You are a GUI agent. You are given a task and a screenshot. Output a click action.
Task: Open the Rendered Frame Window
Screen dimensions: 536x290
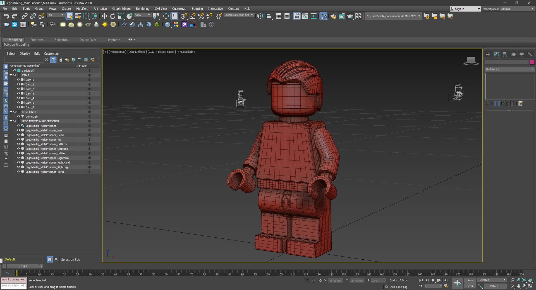coord(341,16)
